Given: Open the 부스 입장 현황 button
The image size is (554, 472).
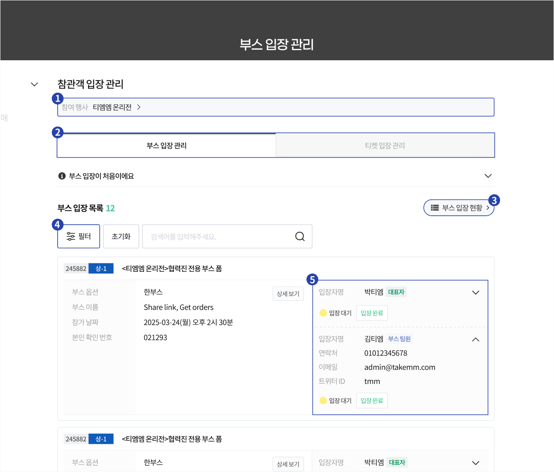Looking at the screenshot, I should (459, 208).
